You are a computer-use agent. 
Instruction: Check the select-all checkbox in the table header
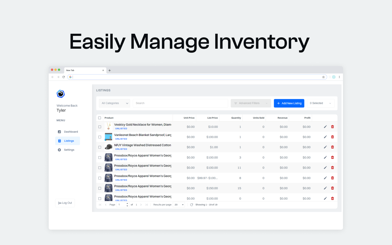pyautogui.click(x=100, y=118)
